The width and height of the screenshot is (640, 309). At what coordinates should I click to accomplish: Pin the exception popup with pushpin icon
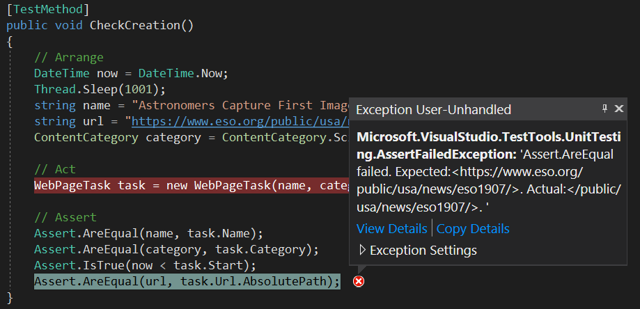[x=605, y=109]
